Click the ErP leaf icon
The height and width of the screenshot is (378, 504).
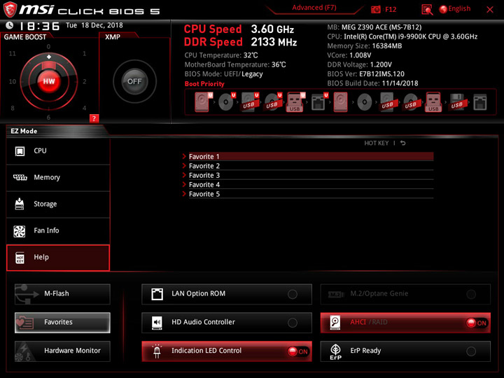pos(335,351)
